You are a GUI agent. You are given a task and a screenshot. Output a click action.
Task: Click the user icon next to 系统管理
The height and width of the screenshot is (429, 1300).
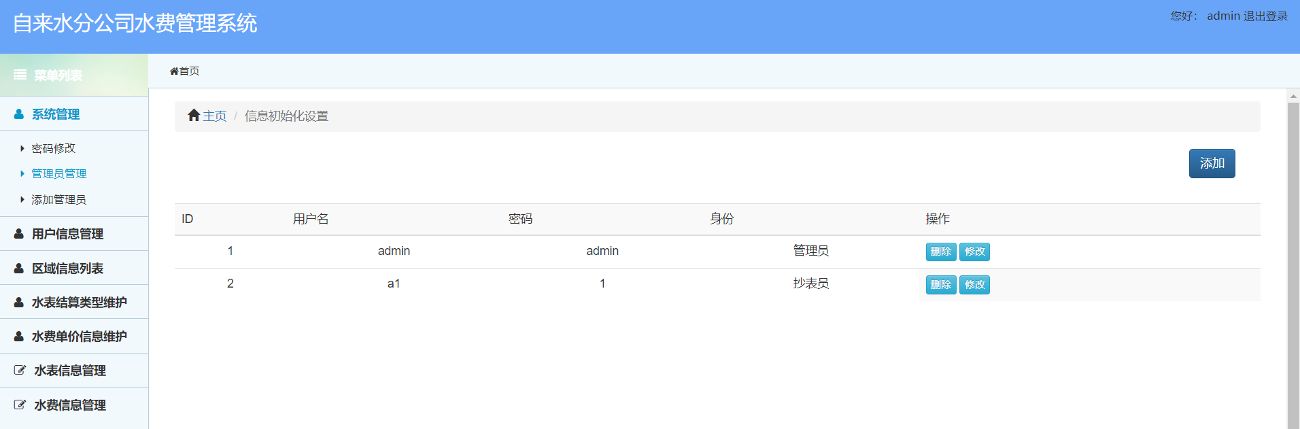coord(19,114)
